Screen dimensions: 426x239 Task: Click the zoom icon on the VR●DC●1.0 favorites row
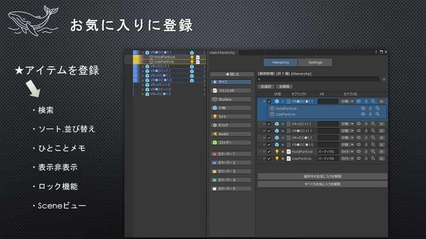373,144
